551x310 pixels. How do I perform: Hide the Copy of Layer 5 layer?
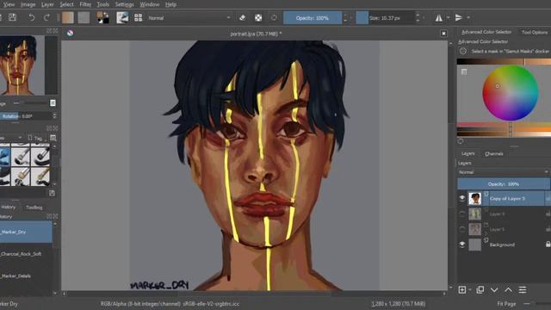[462, 199]
